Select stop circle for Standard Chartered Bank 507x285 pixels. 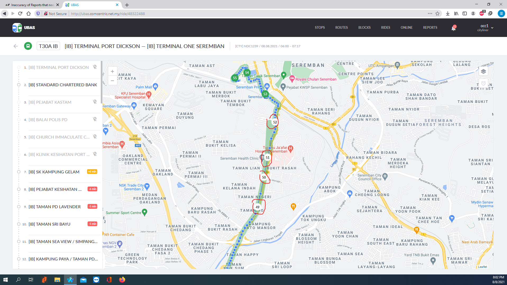[x=19, y=85]
